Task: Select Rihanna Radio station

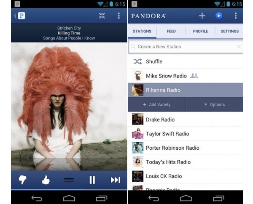Action: (x=186, y=90)
